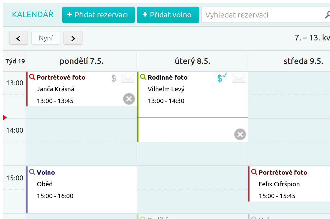
Task: Delete Janča Krásná booking with the X icon
Action: 129,99
